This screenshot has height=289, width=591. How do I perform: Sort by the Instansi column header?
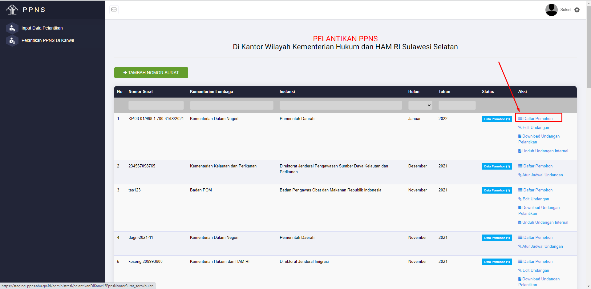pyautogui.click(x=287, y=91)
